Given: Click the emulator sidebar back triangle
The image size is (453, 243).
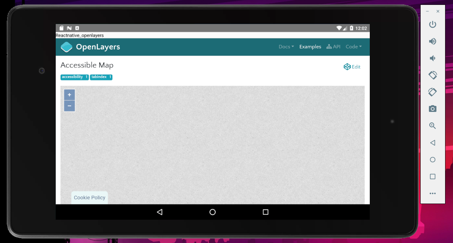Looking at the screenshot, I should [433, 143].
